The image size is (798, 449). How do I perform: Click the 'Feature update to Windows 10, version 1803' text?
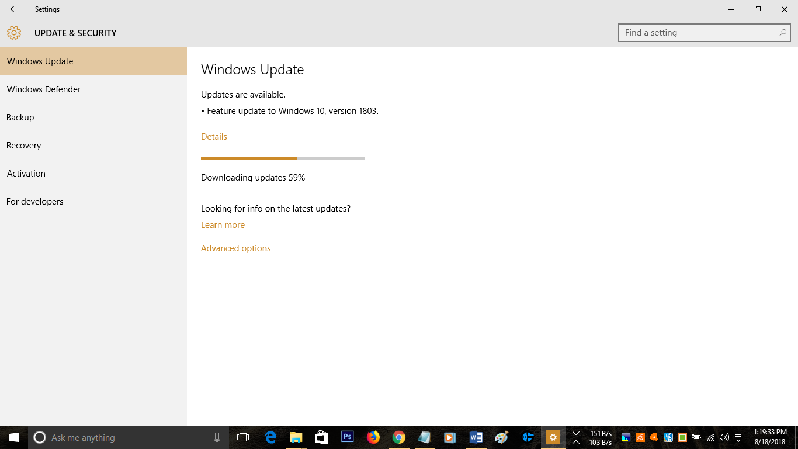coord(293,110)
